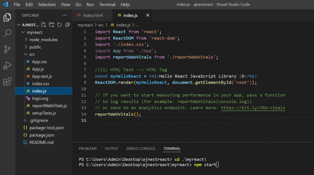Switch to the Debug Console tab
The width and height of the screenshot is (314, 175).
tap(141, 148)
